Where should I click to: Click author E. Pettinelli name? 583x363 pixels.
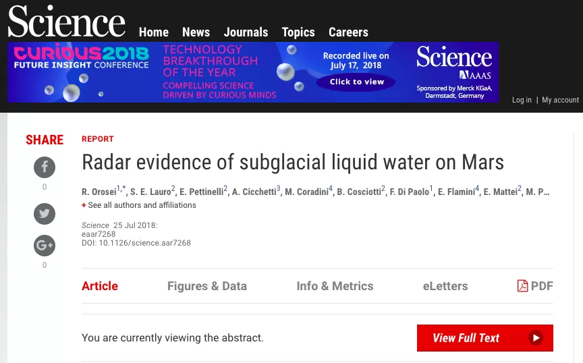point(202,192)
